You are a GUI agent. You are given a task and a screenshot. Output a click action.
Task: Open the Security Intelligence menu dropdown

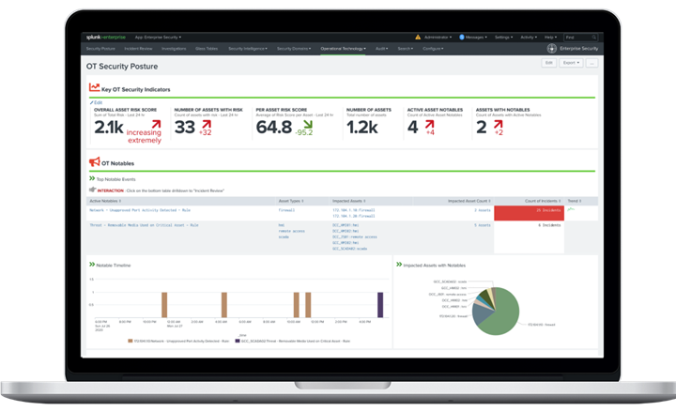coord(249,48)
